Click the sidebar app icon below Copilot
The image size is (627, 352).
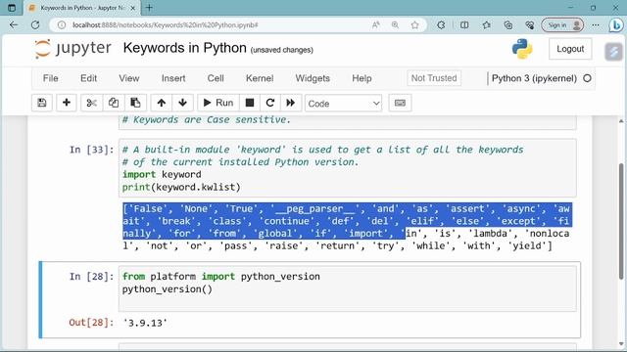614,52
